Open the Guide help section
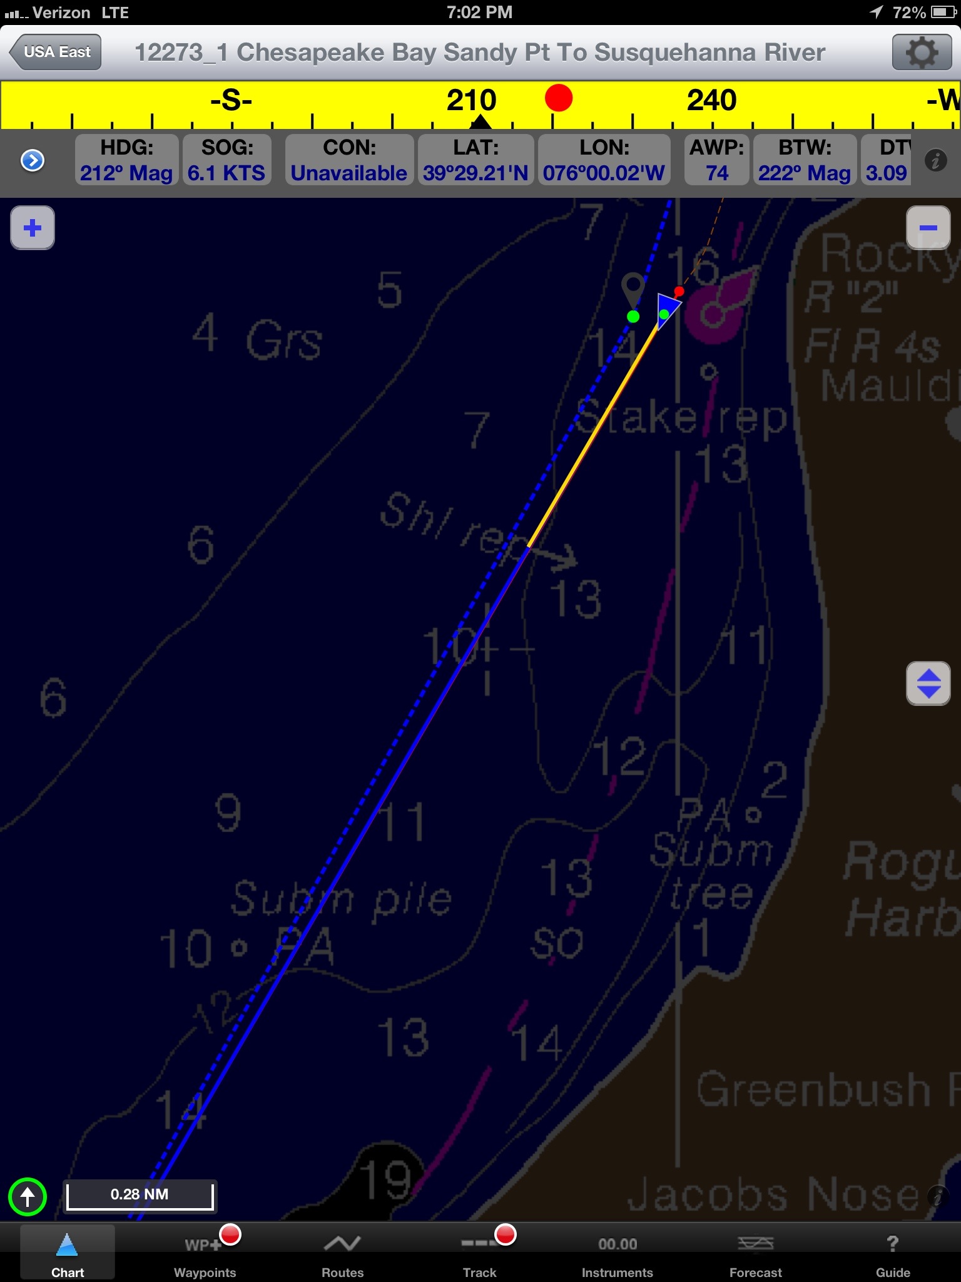Screen dimensions: 961x1282 [892, 1251]
